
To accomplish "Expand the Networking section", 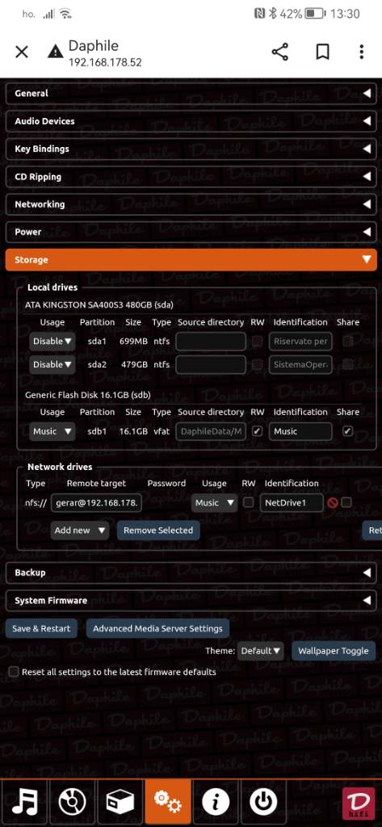I will [191, 204].
